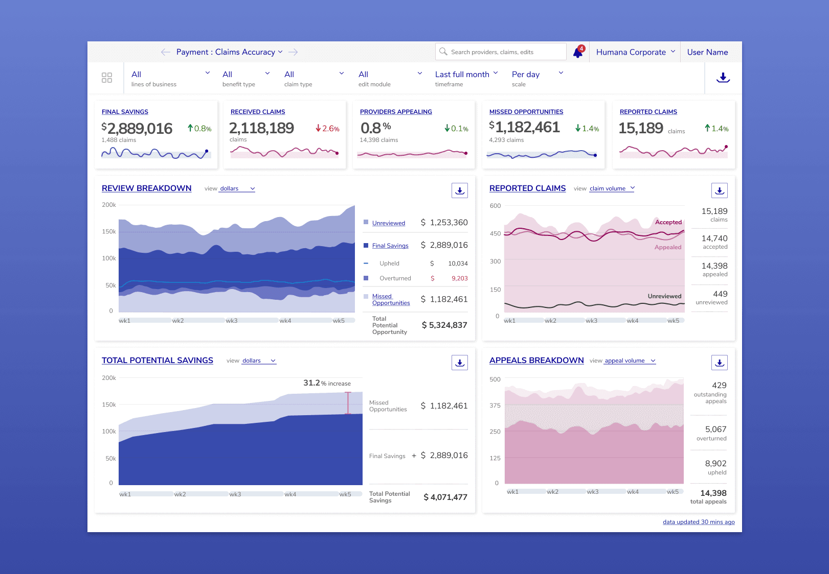The image size is (829, 574).
Task: Open APPEALS BREAKDOWN title link
Action: (x=536, y=361)
